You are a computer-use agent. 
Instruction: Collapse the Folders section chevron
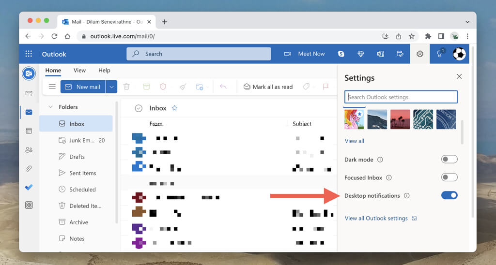(x=50, y=107)
